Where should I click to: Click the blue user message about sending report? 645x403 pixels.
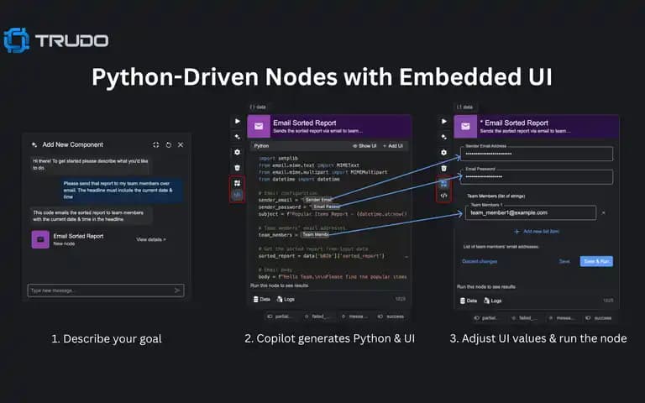tap(121, 190)
